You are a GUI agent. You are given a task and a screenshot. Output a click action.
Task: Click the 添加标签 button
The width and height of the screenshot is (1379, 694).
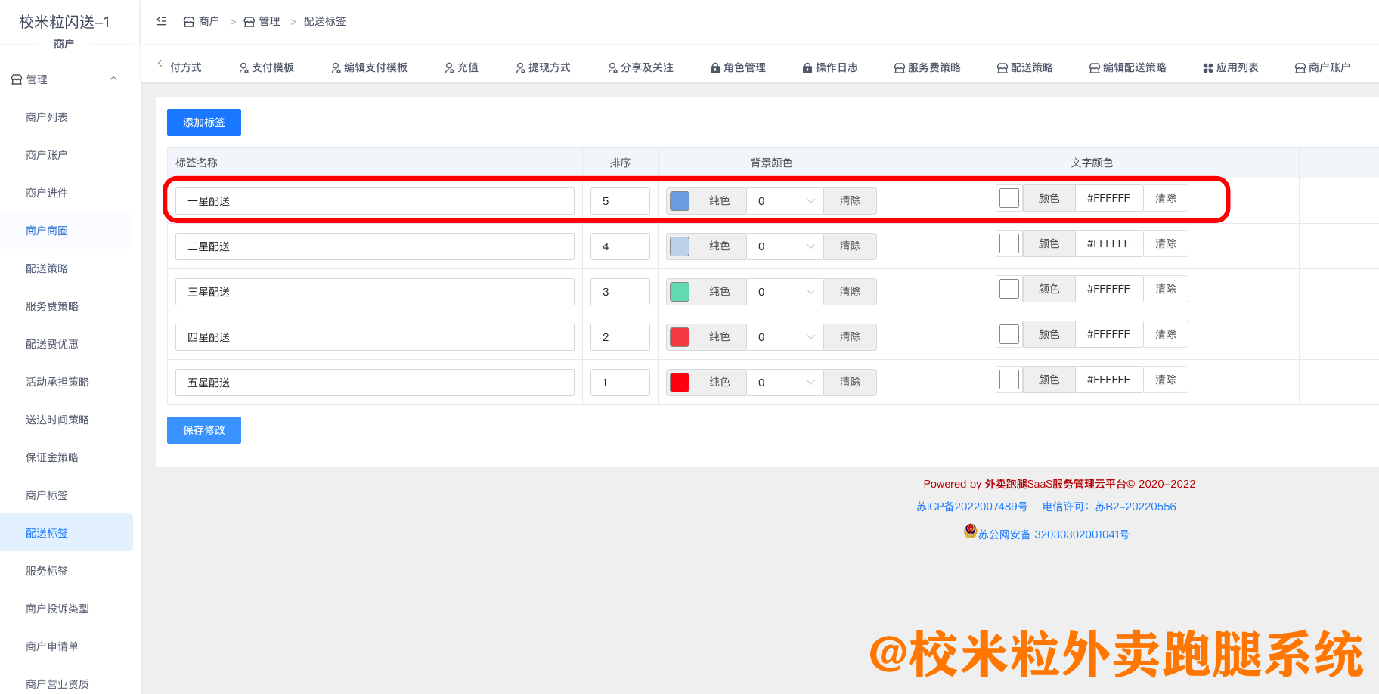point(203,122)
